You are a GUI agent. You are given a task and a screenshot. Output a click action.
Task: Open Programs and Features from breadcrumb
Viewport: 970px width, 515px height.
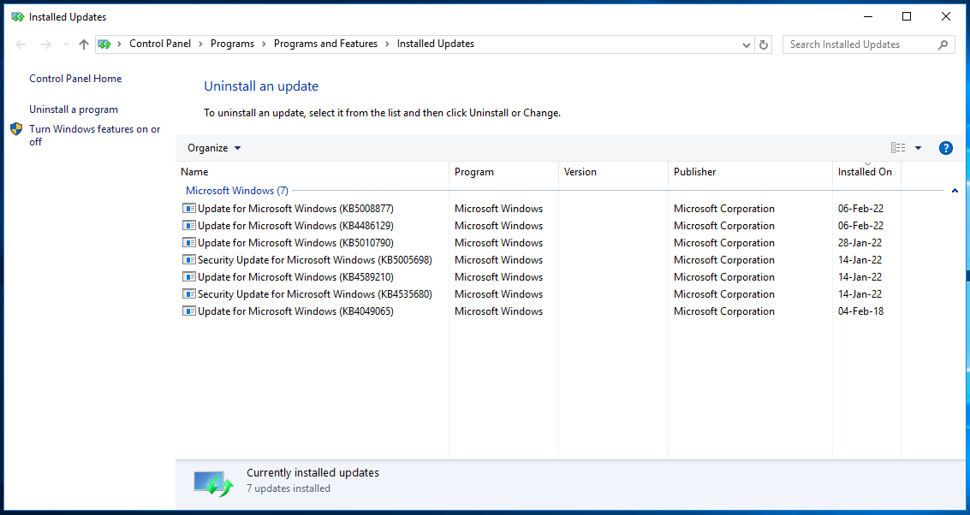327,43
